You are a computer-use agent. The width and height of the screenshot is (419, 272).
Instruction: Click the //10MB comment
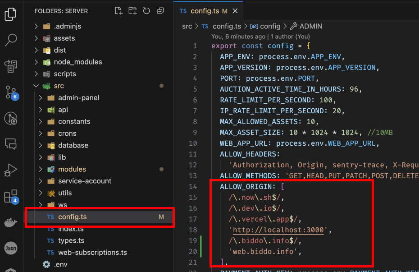380,132
